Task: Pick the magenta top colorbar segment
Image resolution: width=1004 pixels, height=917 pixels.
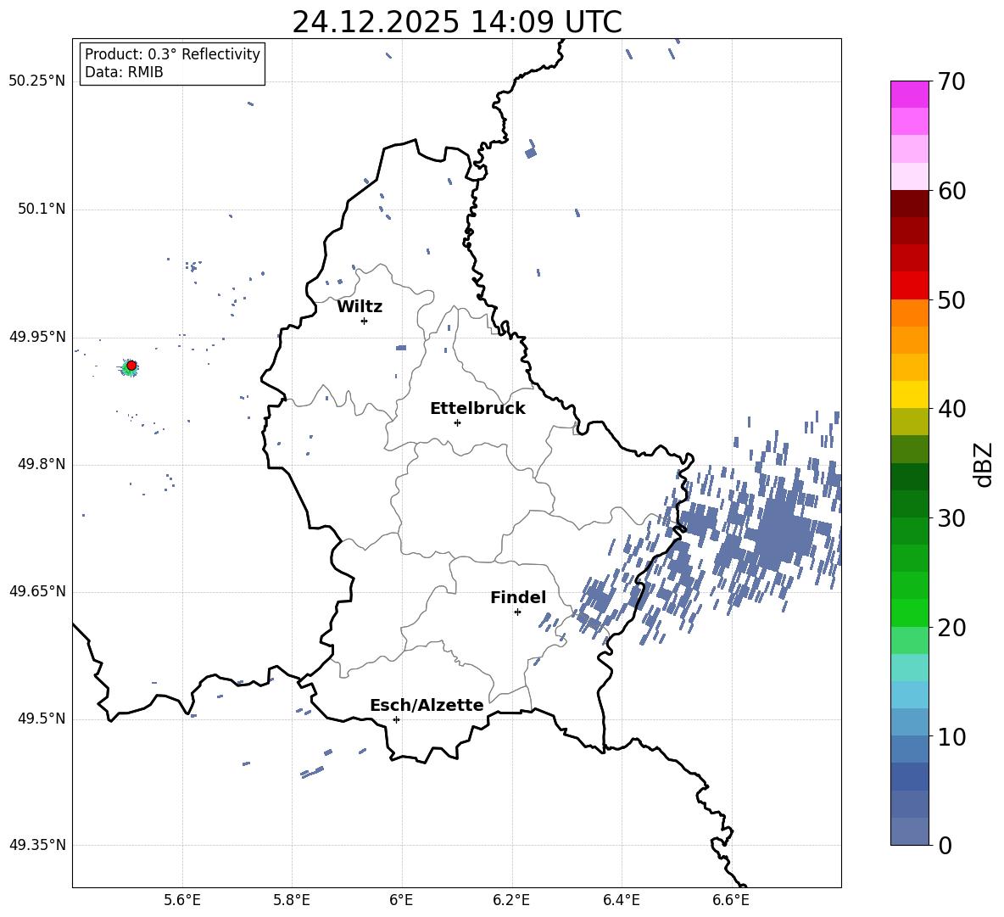Action: pyautogui.click(x=909, y=94)
